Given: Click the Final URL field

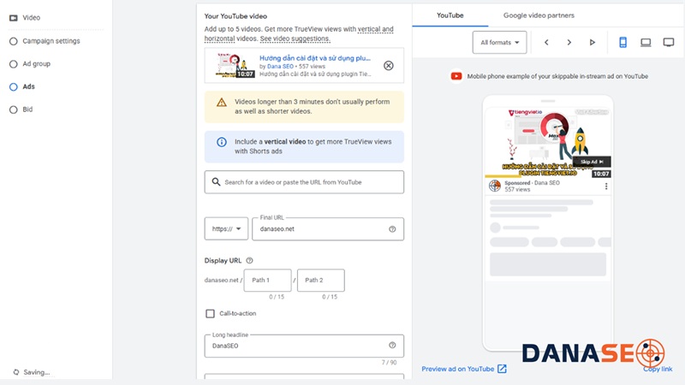Looking at the screenshot, I should pos(328,228).
